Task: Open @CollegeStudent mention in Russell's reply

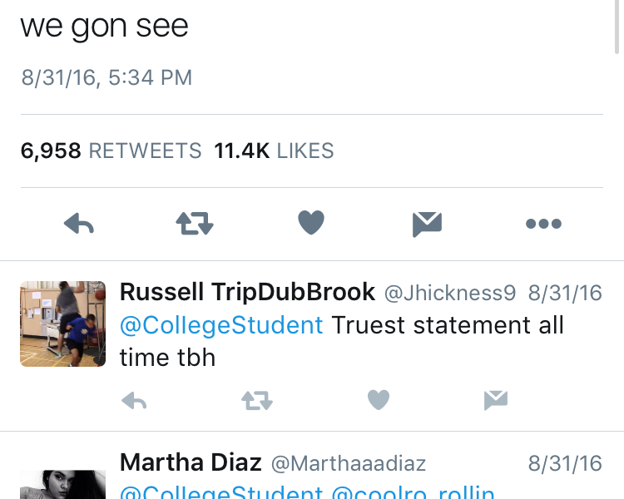Action: (x=221, y=325)
